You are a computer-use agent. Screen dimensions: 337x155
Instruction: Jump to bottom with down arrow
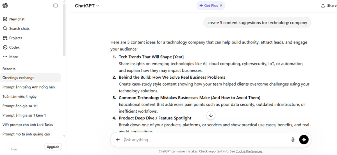tap(211, 115)
